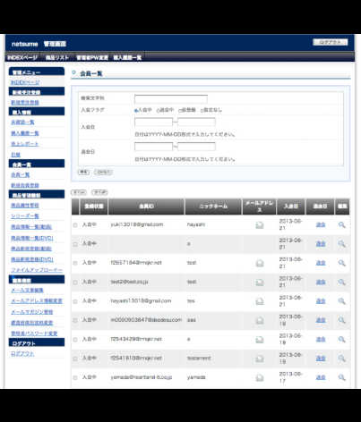361x422 pixels.
Task: Tick checkbox for f25434298 member row
Action: tap(75, 340)
